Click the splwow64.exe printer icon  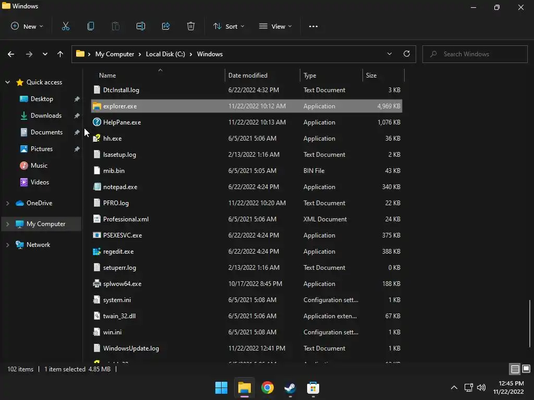[97, 284]
